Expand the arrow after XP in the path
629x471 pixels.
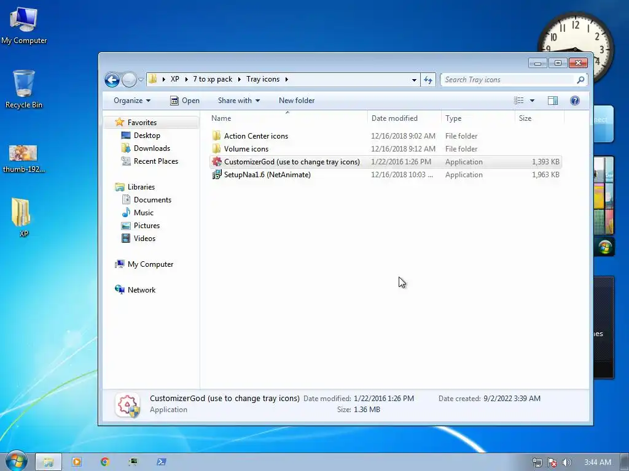point(187,79)
